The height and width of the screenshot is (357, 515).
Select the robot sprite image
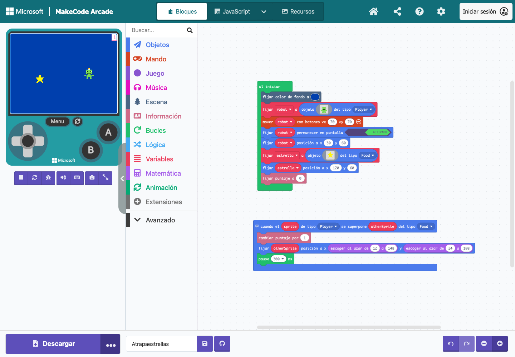tap(324, 110)
